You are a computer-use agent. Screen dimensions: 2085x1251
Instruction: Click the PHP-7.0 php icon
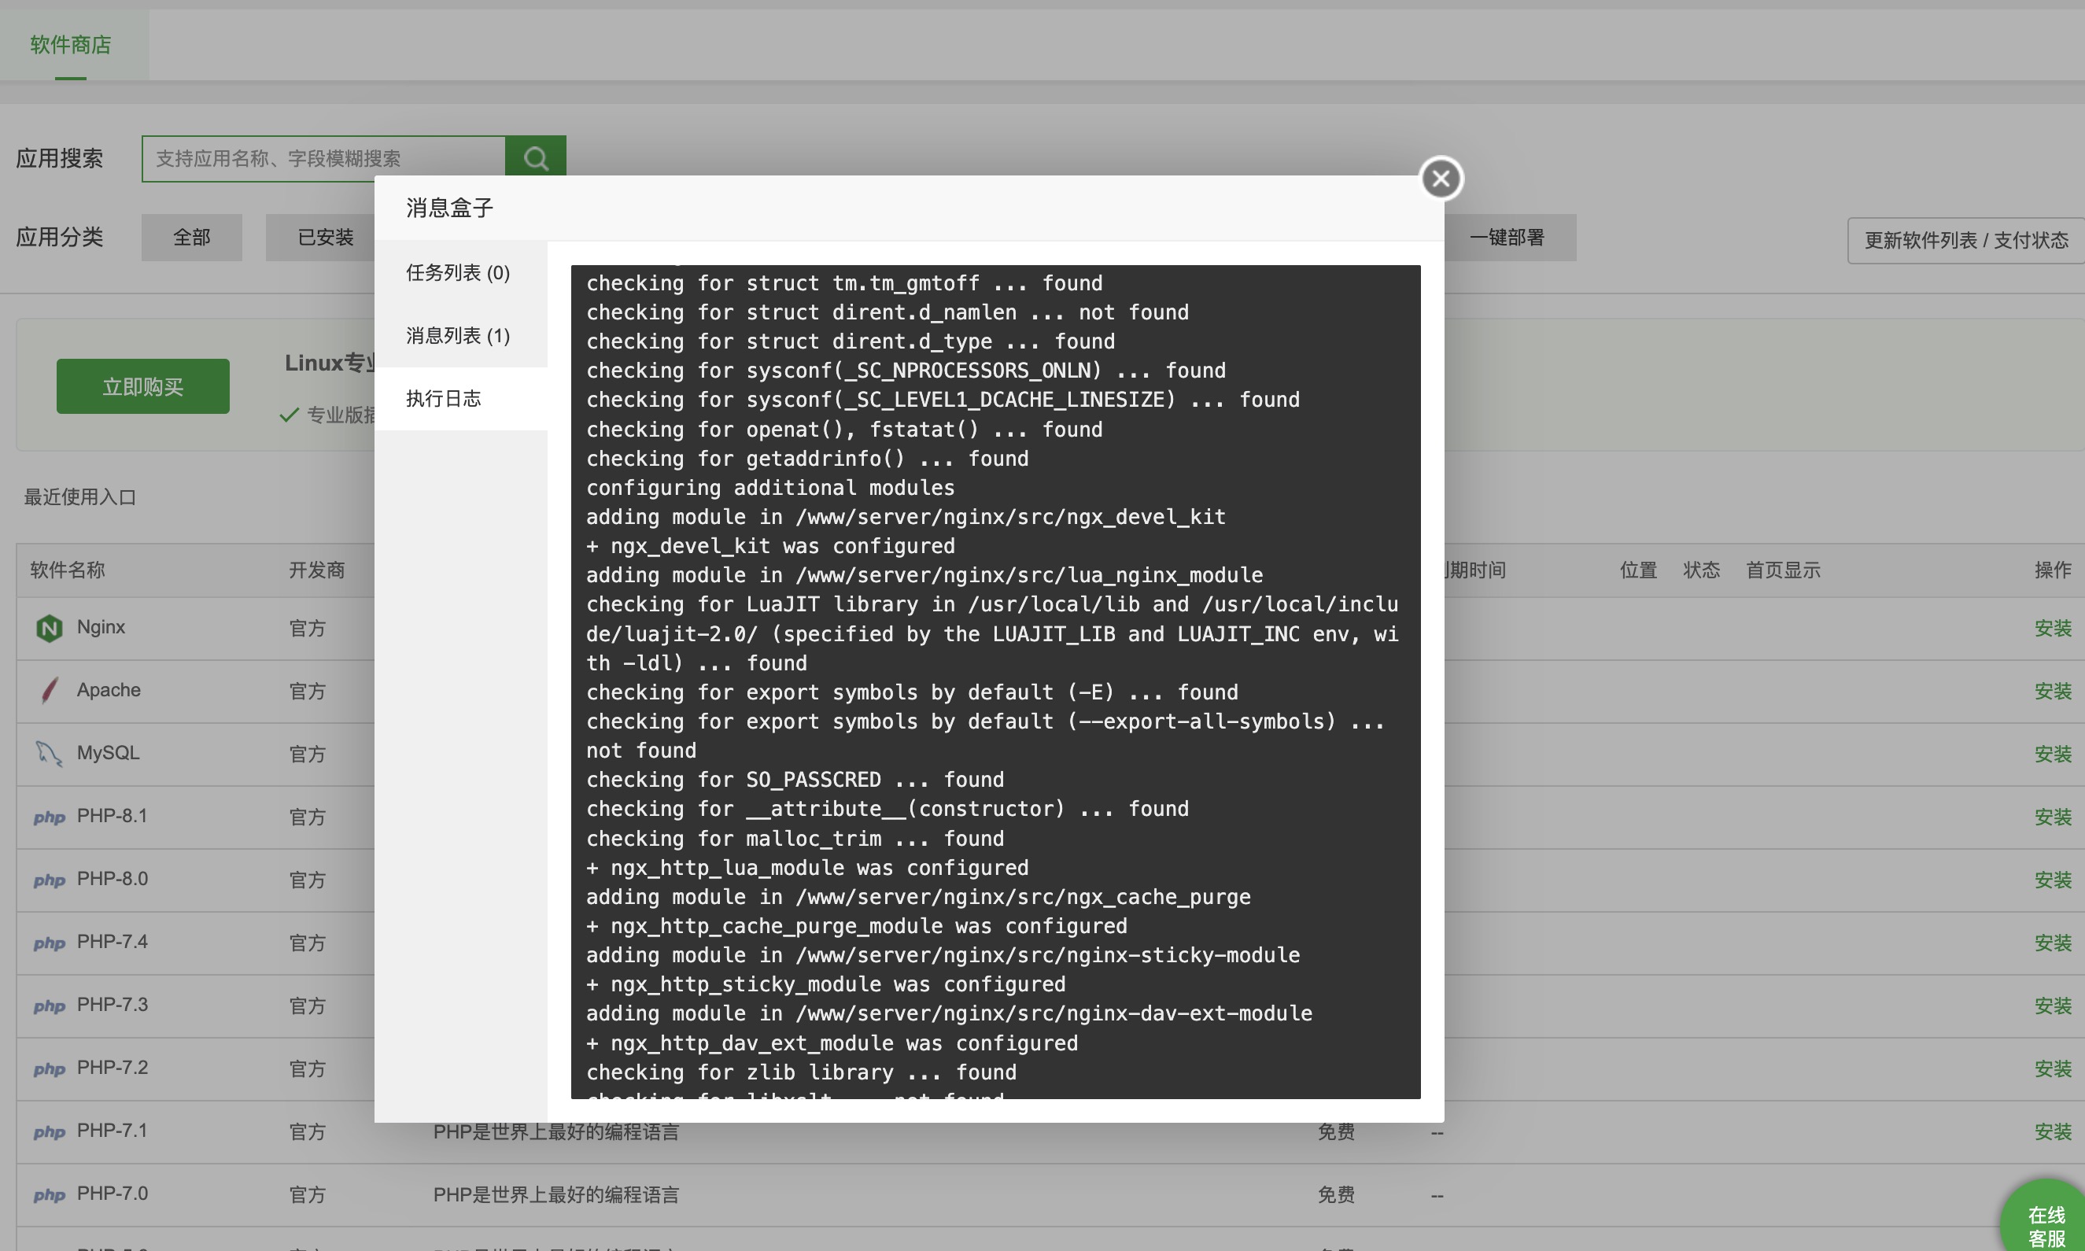pos(49,1194)
